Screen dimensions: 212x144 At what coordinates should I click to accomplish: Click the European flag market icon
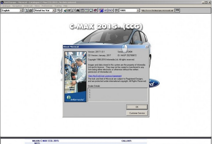[101, 10]
